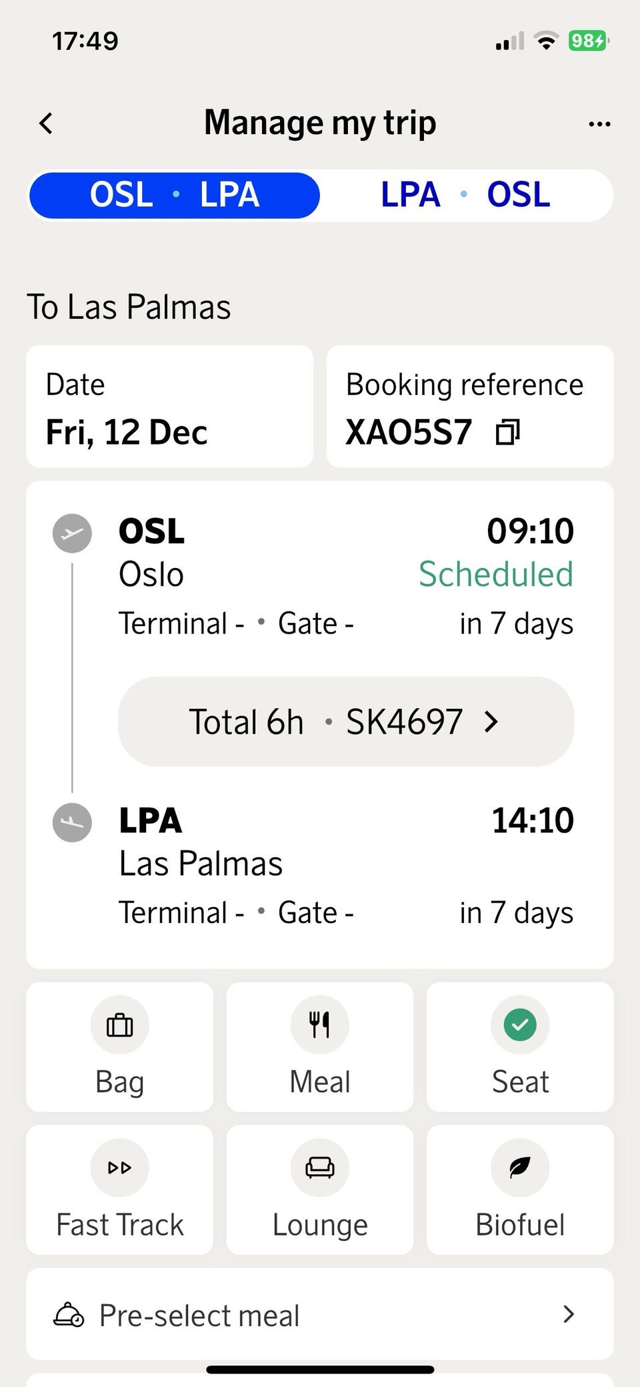Switch to the LPA · OSL return segment
Viewport: 640px width, 1387px height.
[465, 195]
